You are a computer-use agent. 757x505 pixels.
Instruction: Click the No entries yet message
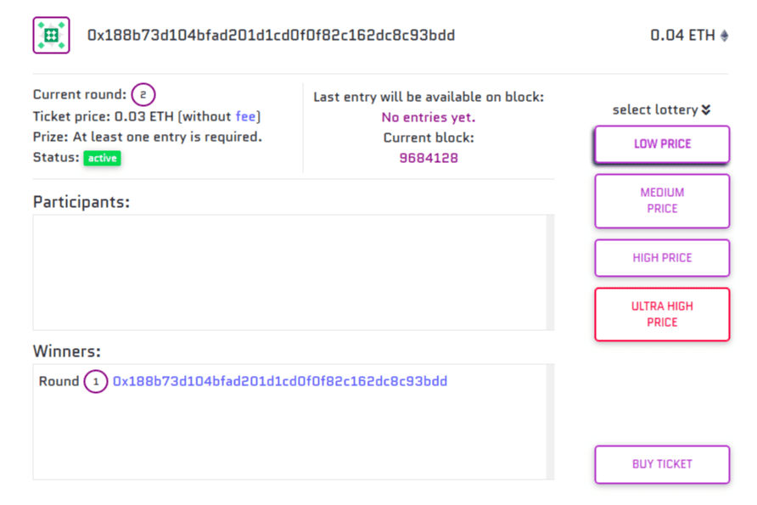429,117
